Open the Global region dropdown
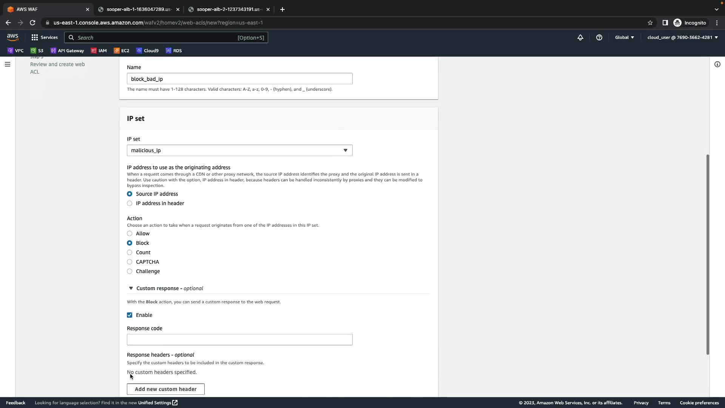Screen dimensions: 725x408 click(x=624, y=37)
